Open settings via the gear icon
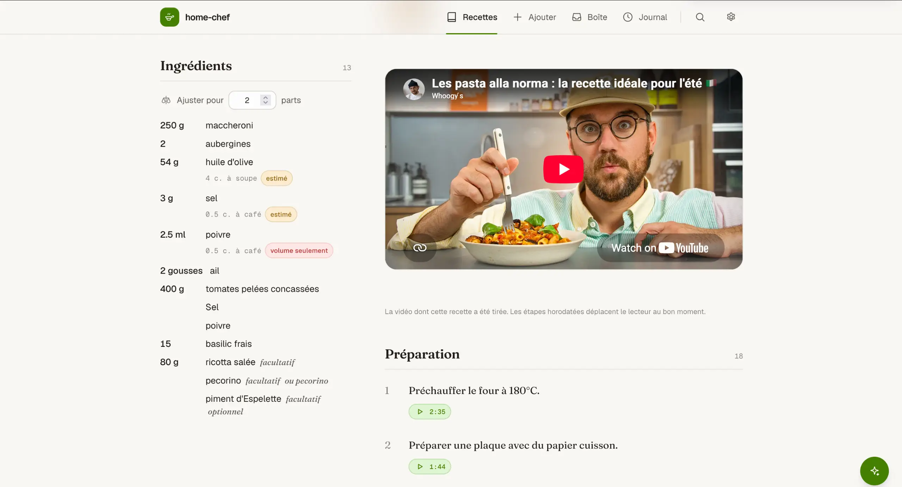 731,17
